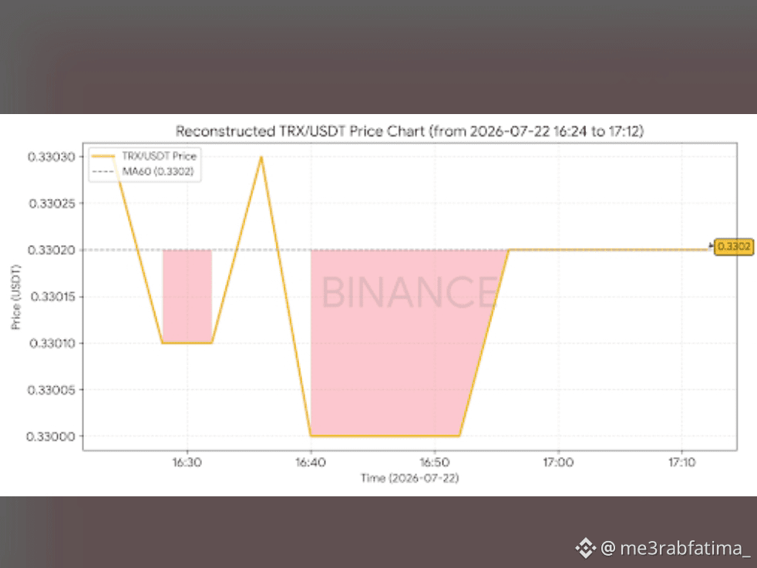Click the orange line swatch in legend
This screenshot has width=757, height=568.
(103, 156)
